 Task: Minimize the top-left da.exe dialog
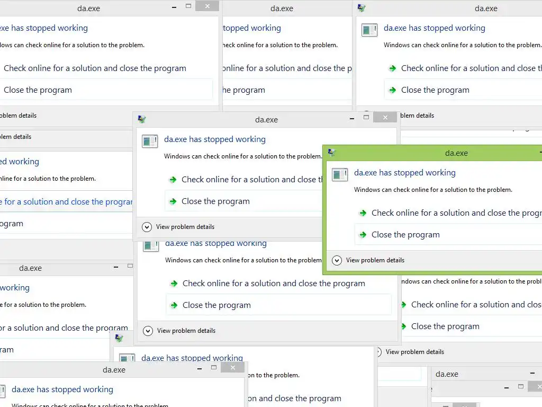174,7
